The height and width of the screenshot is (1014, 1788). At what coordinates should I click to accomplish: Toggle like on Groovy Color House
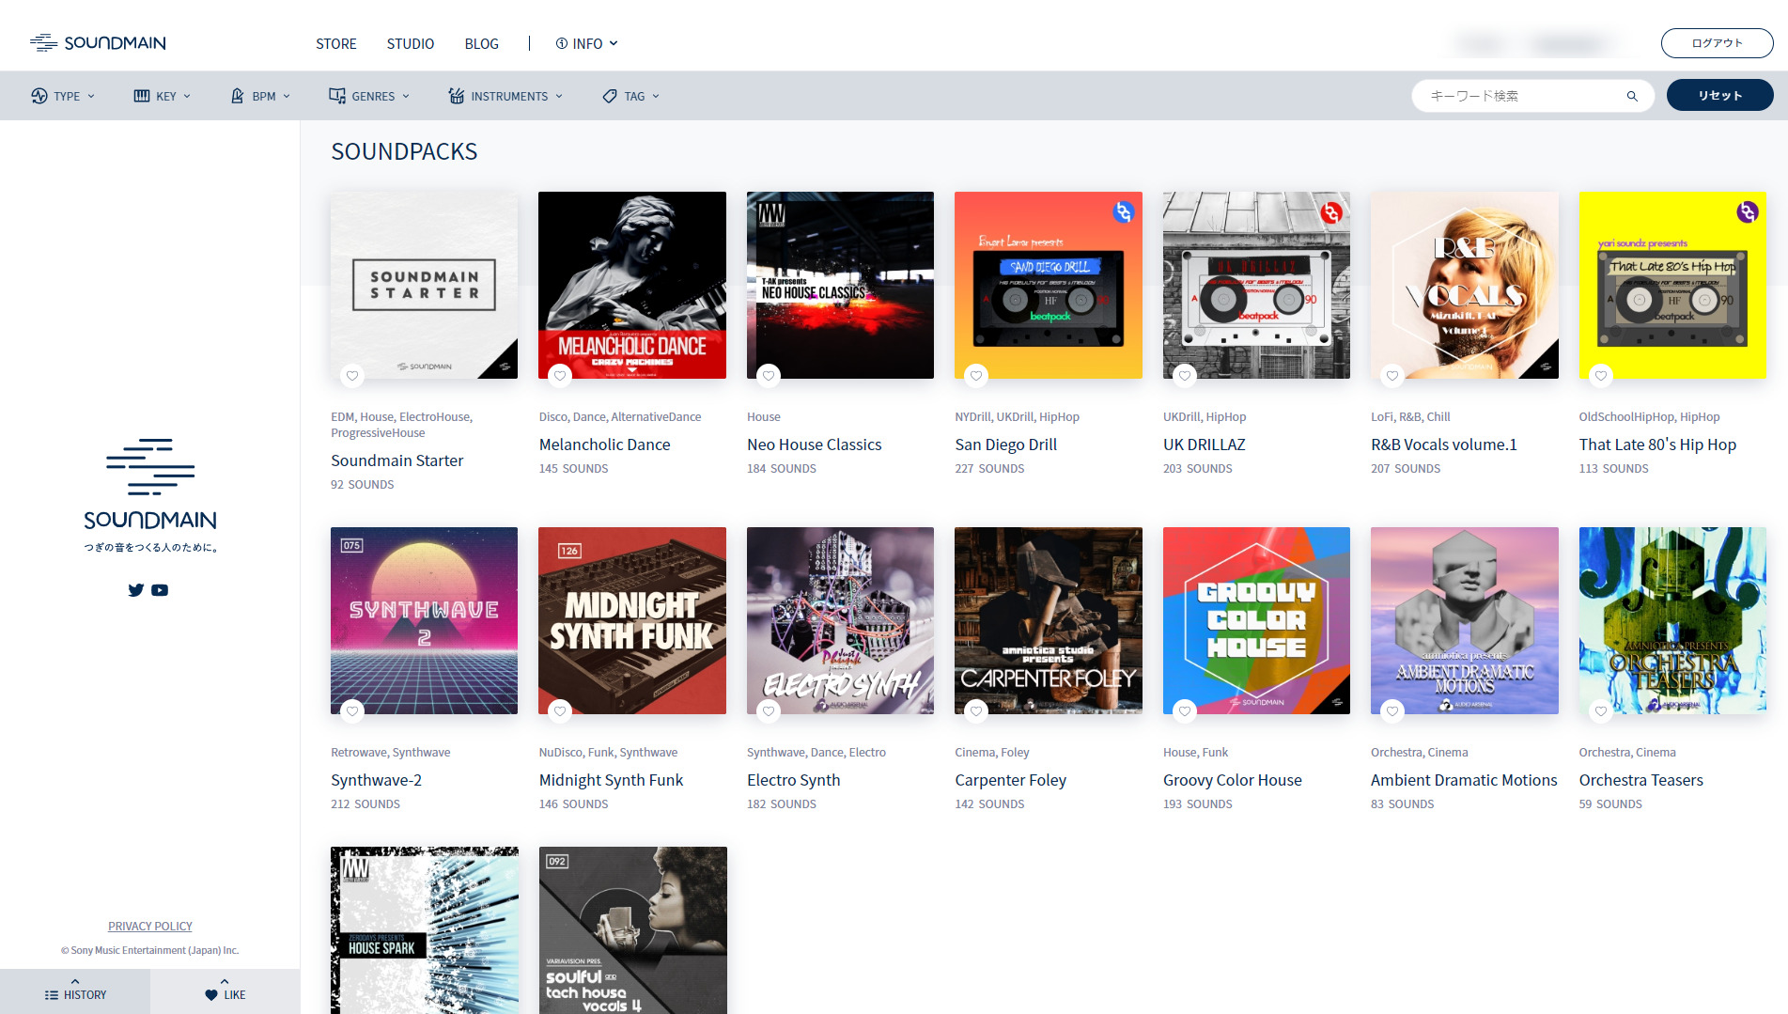coord(1186,711)
